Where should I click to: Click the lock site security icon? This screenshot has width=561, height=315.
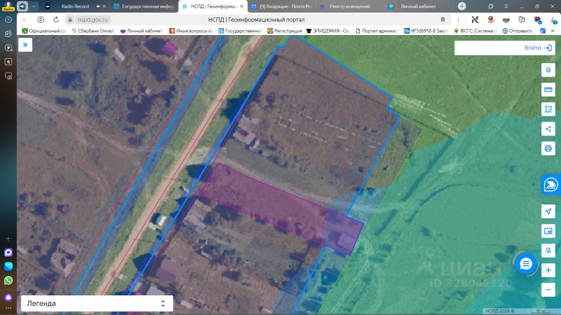click(x=70, y=20)
